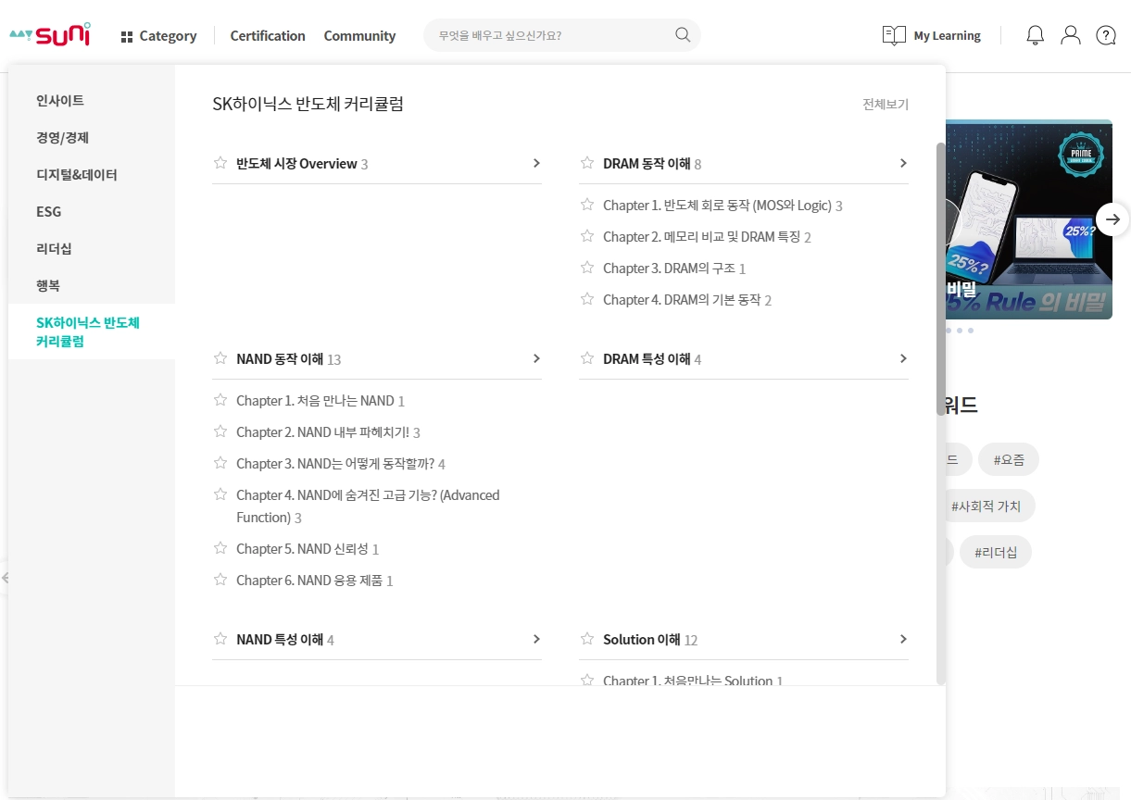Open Chapter 5. NAND 신뢰성

(302, 549)
